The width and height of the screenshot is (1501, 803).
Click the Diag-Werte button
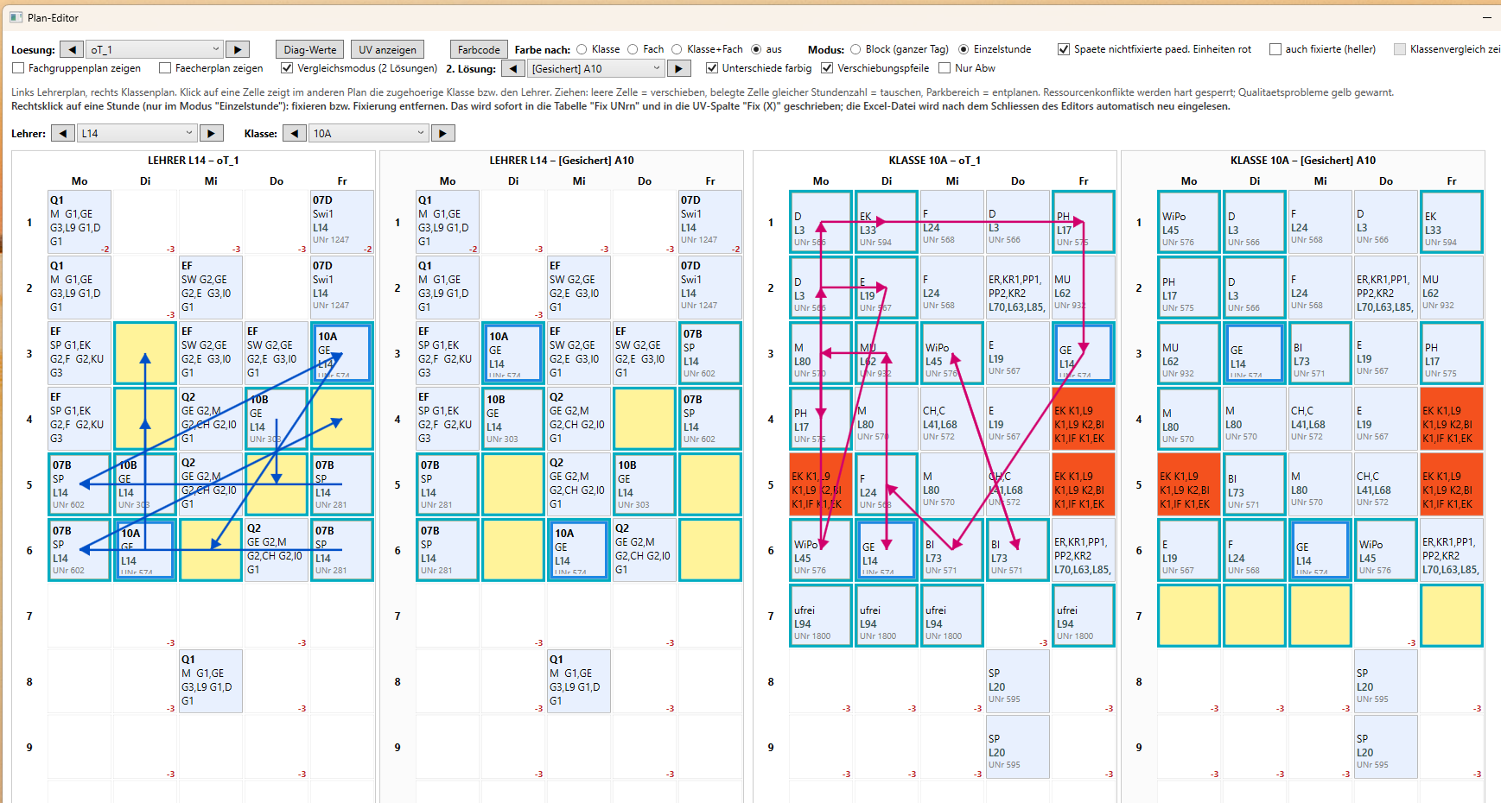pos(310,49)
